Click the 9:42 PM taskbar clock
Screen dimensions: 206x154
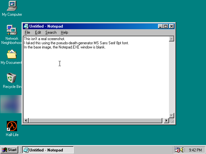point(195,150)
